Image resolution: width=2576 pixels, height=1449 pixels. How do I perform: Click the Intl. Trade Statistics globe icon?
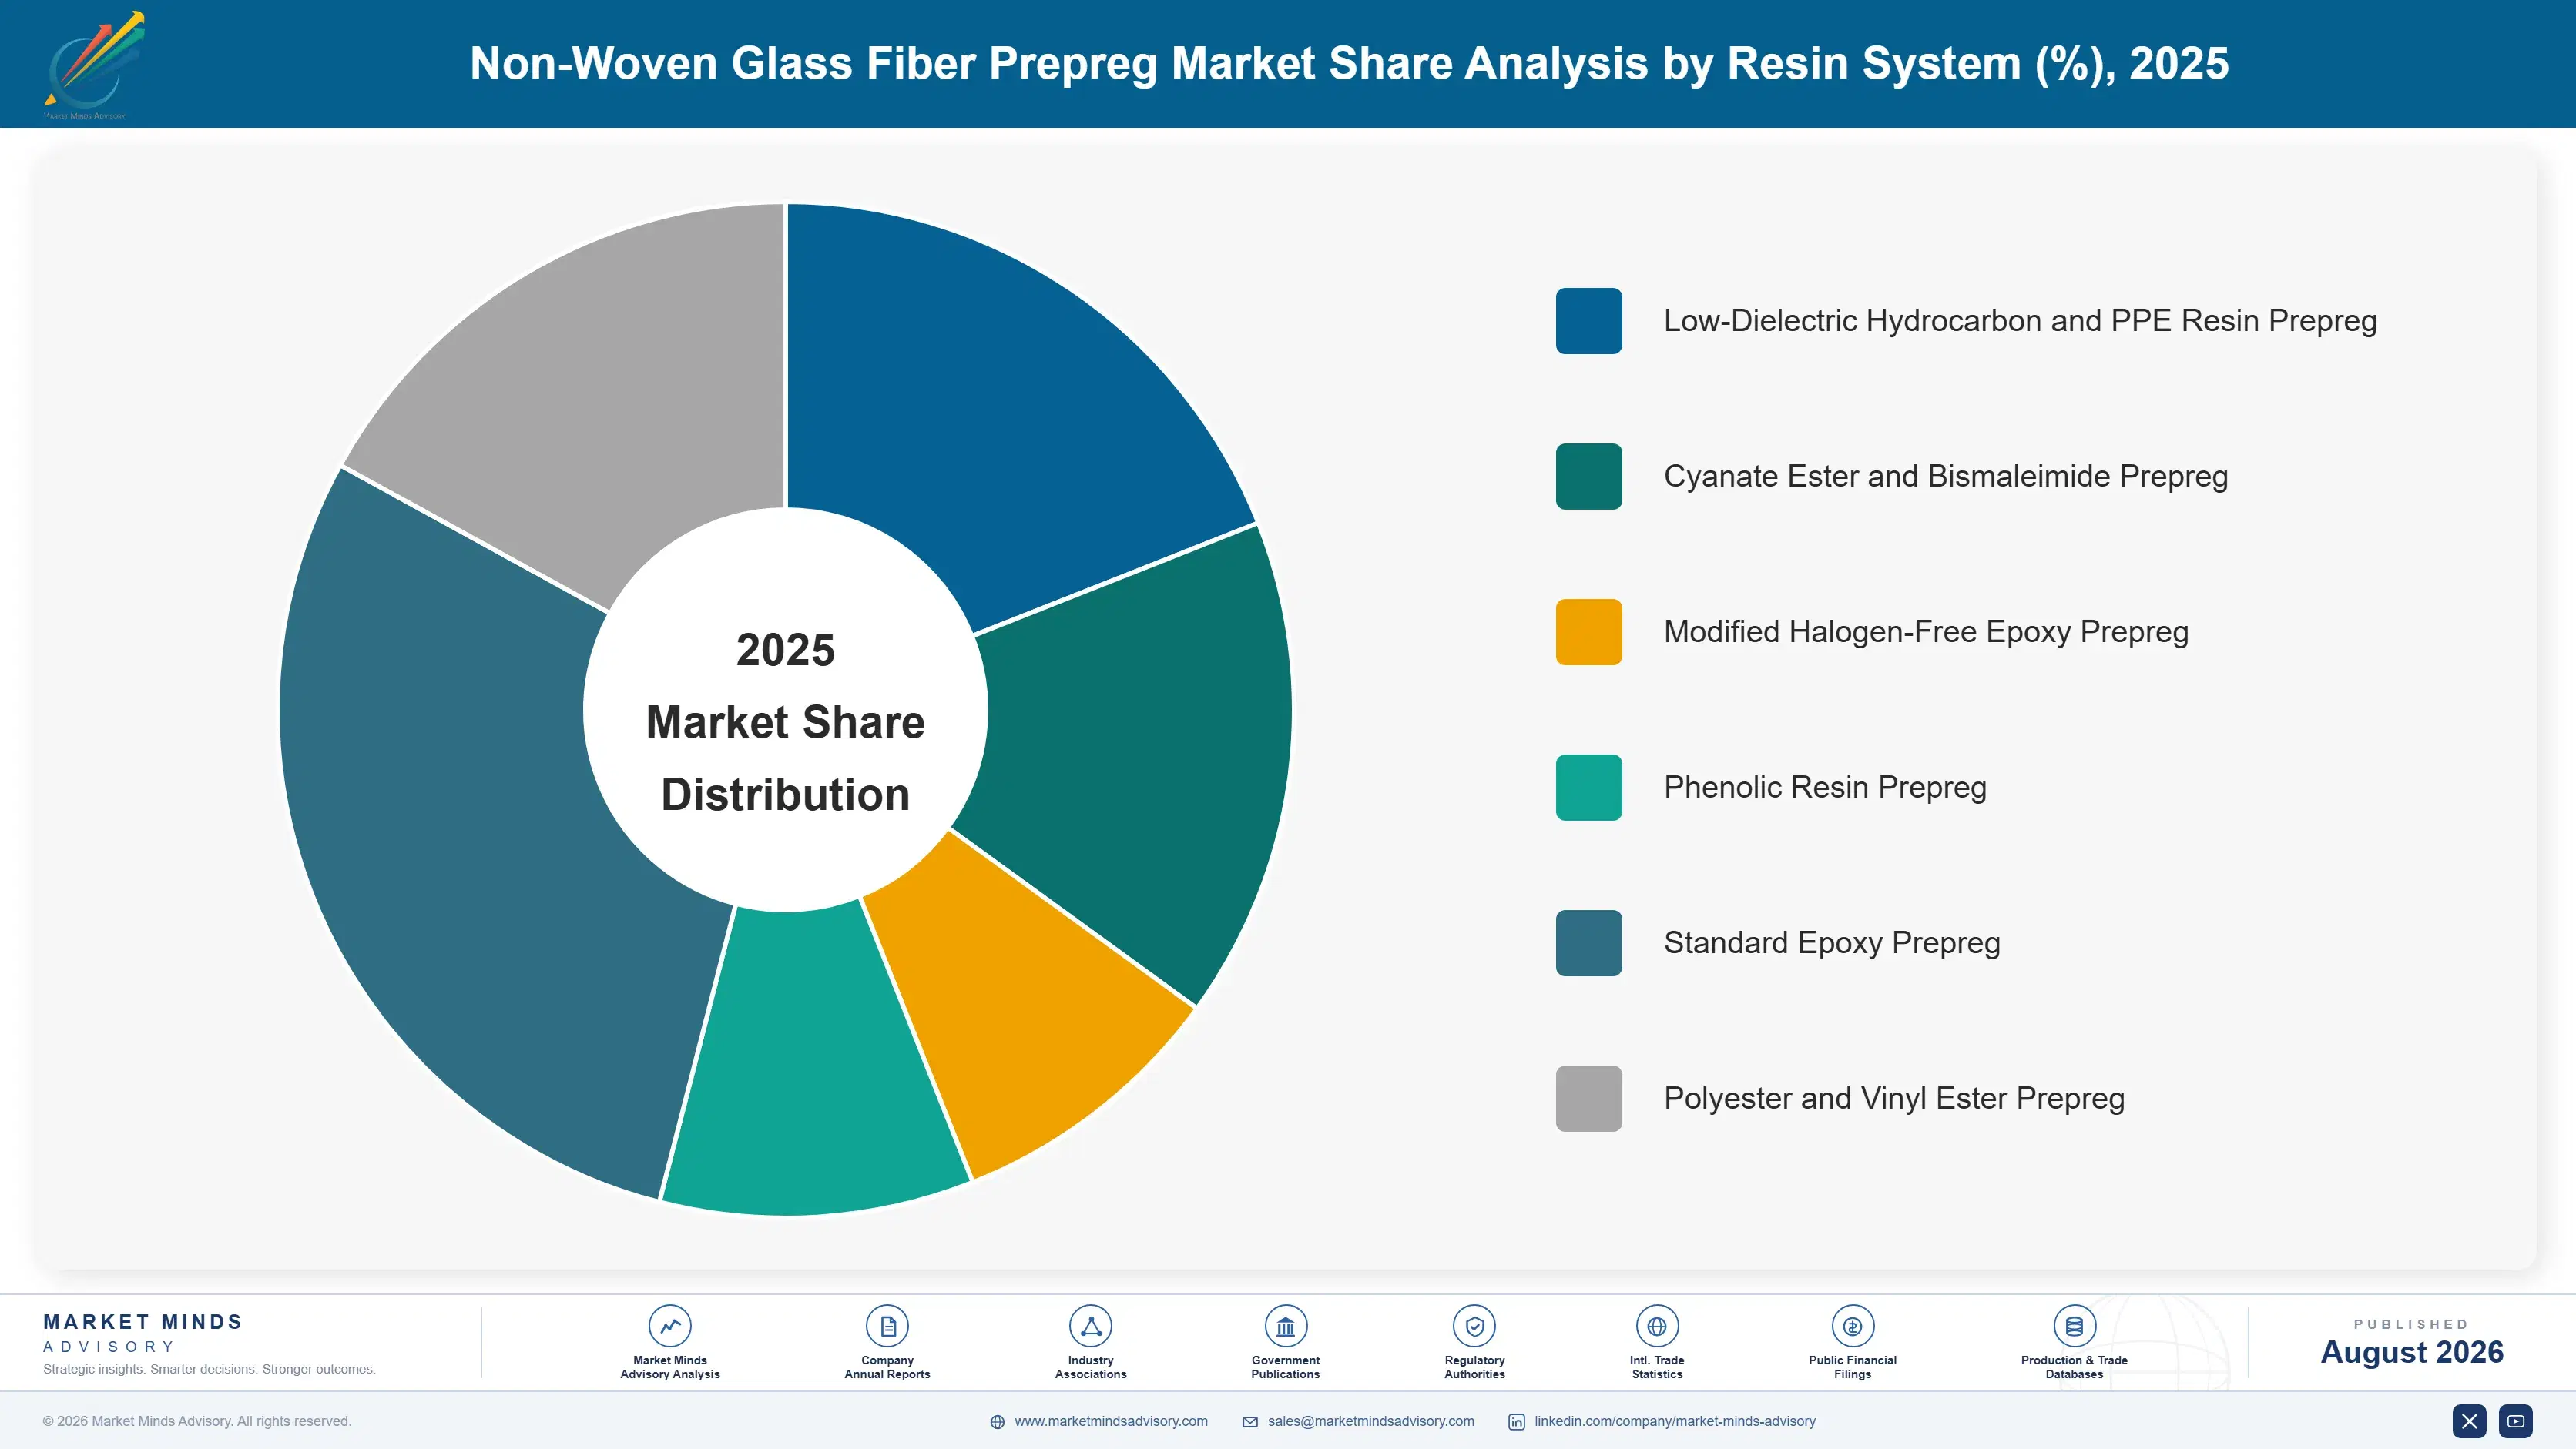pos(1657,1326)
